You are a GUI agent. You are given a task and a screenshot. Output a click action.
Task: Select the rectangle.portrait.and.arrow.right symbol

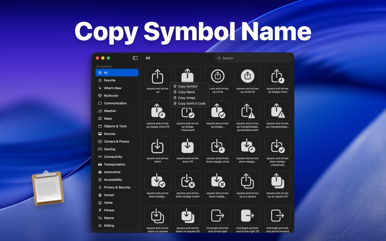pos(218,215)
